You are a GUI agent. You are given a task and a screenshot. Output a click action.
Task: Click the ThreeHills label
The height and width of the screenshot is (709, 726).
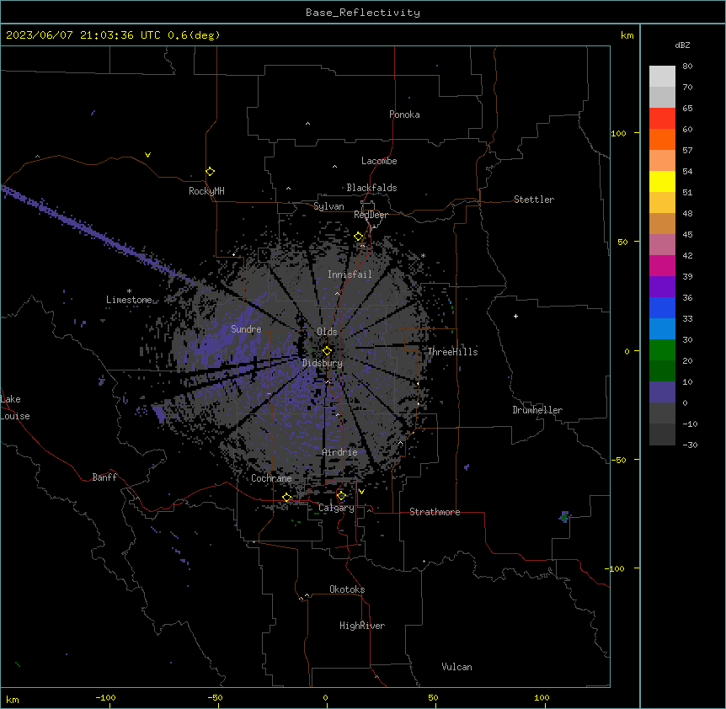point(452,352)
